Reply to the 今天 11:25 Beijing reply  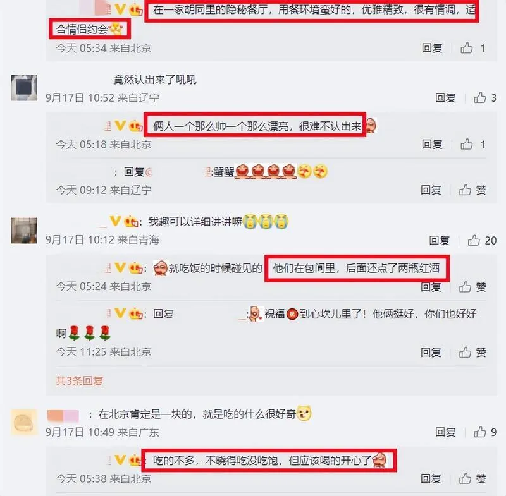point(431,353)
